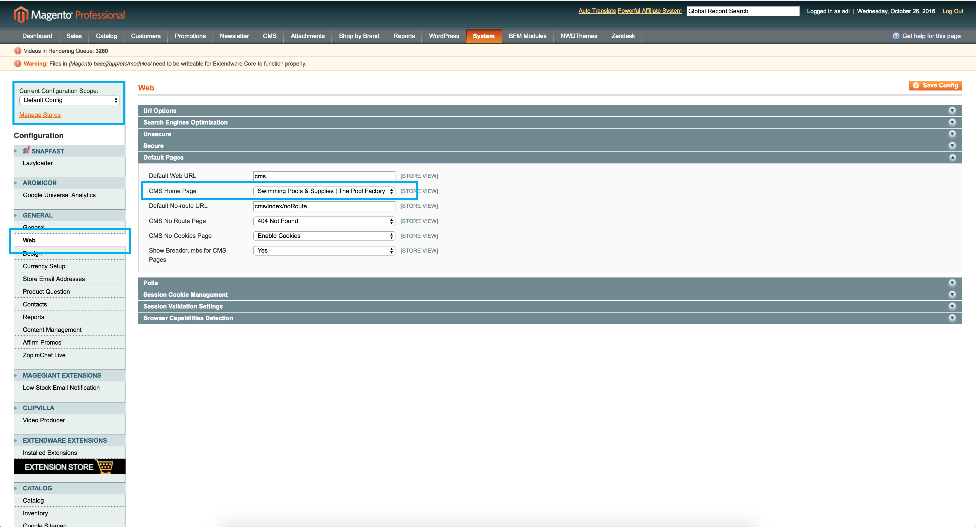976x527 pixels.
Task: Click the Extendware warning alert icon
Action: 18,64
